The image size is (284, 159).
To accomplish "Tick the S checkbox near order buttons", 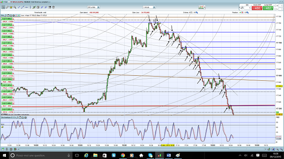I will click(276, 6).
